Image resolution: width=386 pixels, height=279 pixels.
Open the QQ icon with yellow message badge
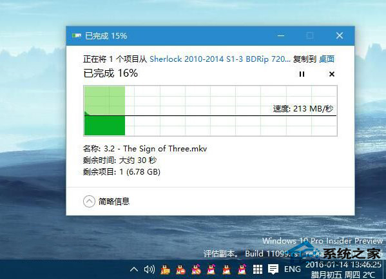(x=165, y=269)
